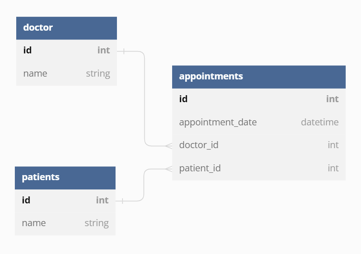The image size is (361, 254).
Task: Click the id field in doctor table
Action: [27, 50]
